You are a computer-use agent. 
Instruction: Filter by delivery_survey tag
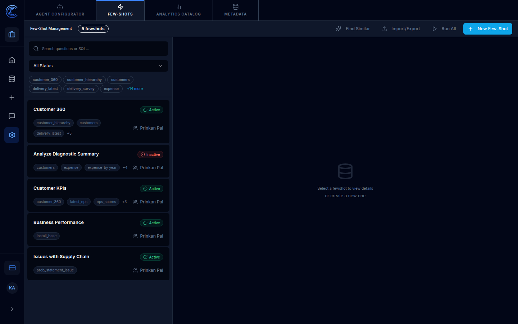pos(81,89)
